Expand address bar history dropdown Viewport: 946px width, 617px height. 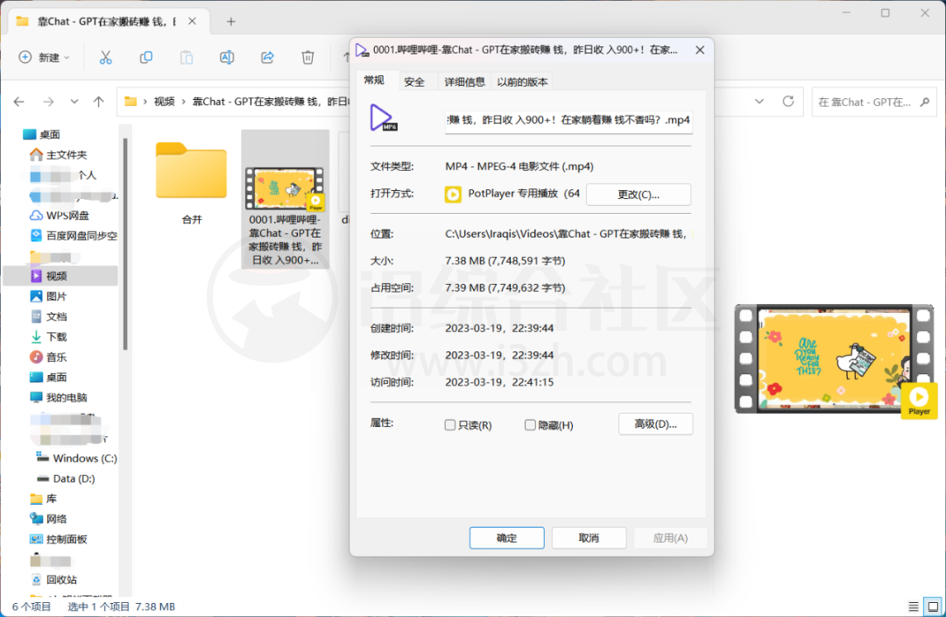click(x=759, y=102)
